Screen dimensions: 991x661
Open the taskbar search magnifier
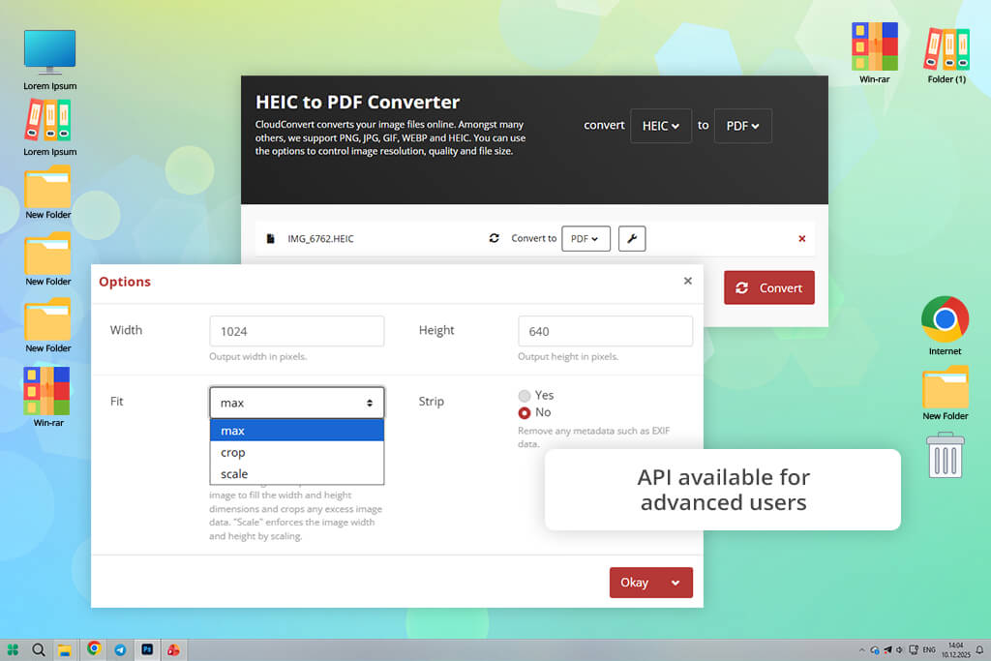click(39, 649)
